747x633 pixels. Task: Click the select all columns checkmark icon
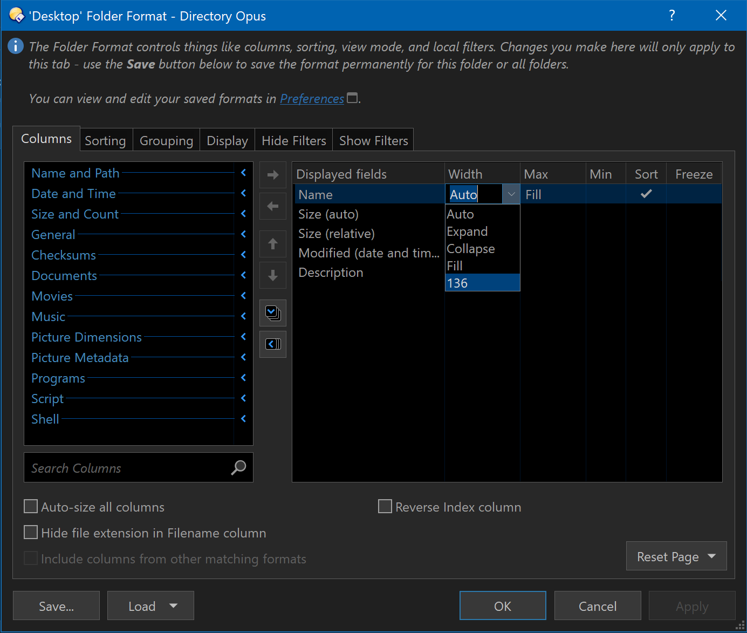click(x=273, y=313)
